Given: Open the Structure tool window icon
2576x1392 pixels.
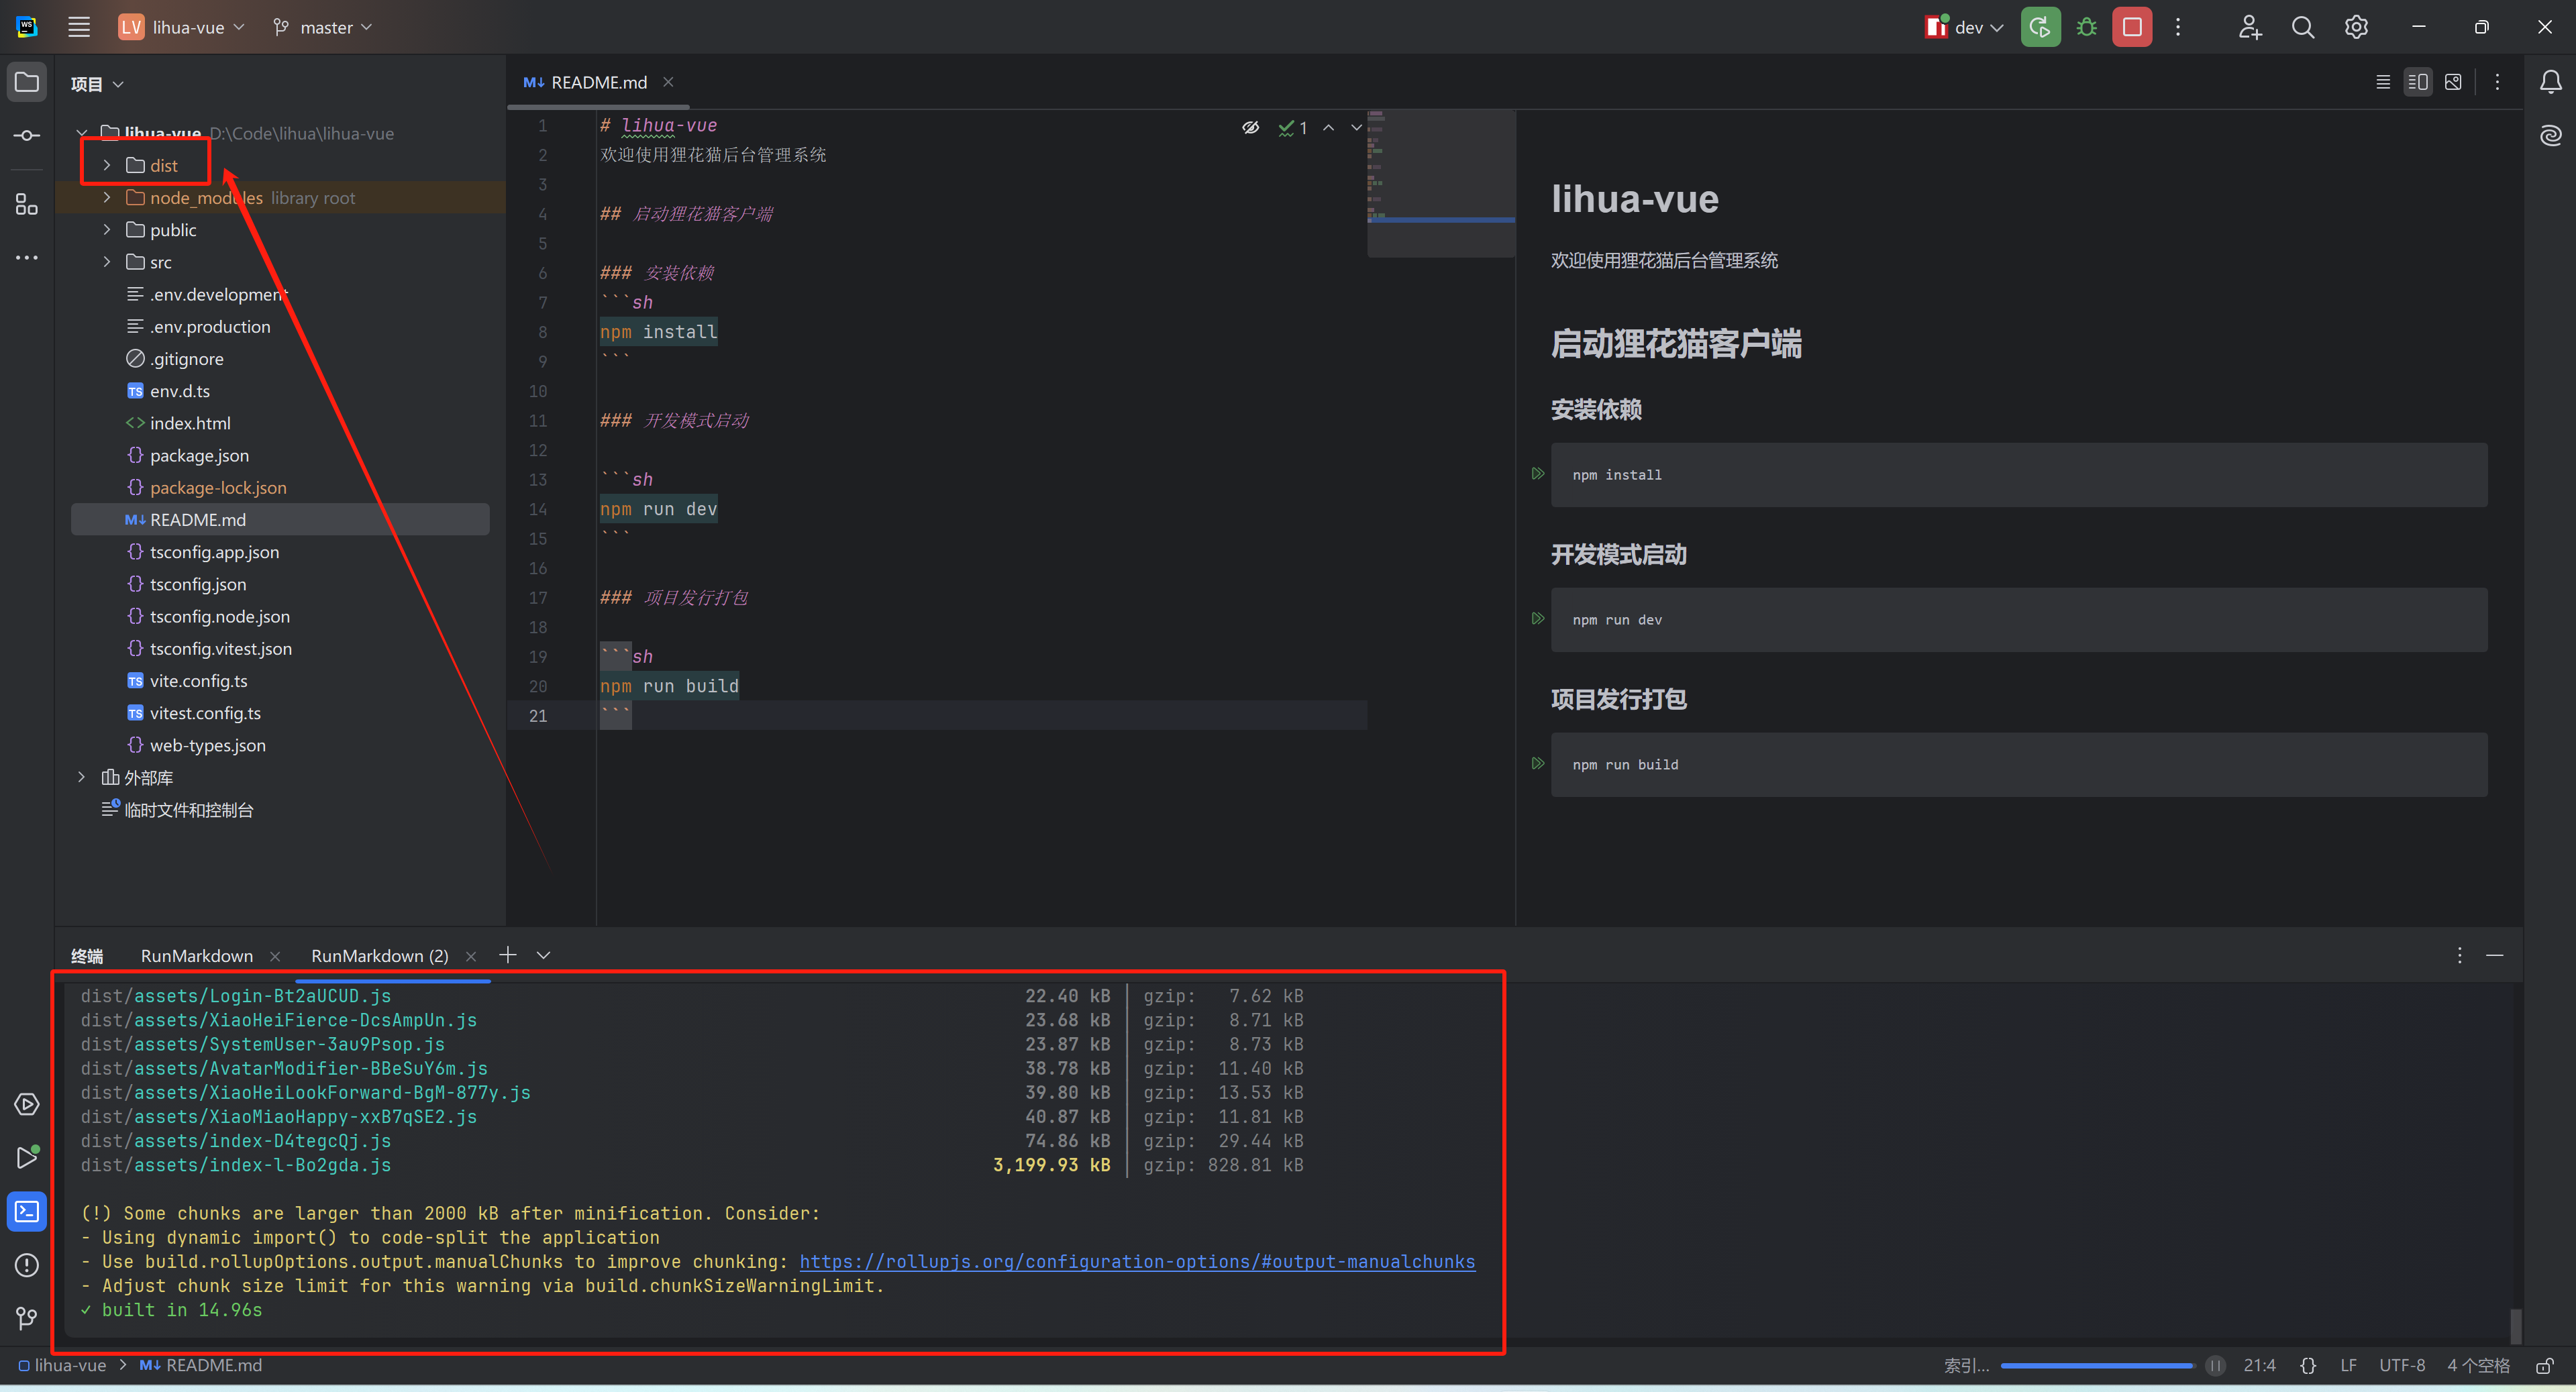Looking at the screenshot, I should (27, 205).
